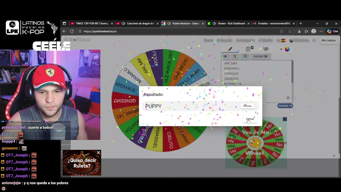
Task: Remove PUPPY using the Eliminar button
Action: tap(247, 106)
